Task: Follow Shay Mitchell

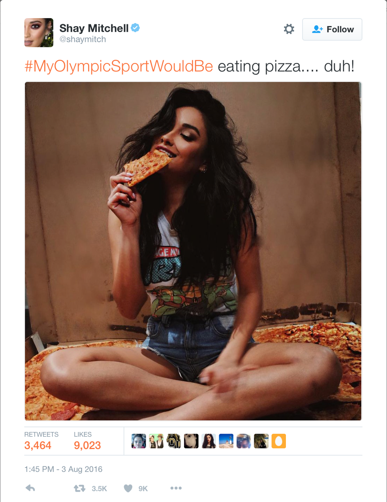Action: (x=332, y=29)
